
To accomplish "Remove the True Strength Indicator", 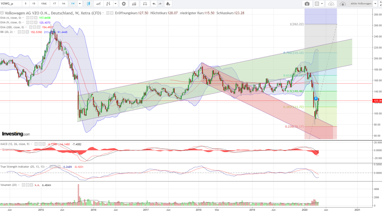I will (59, 167).
